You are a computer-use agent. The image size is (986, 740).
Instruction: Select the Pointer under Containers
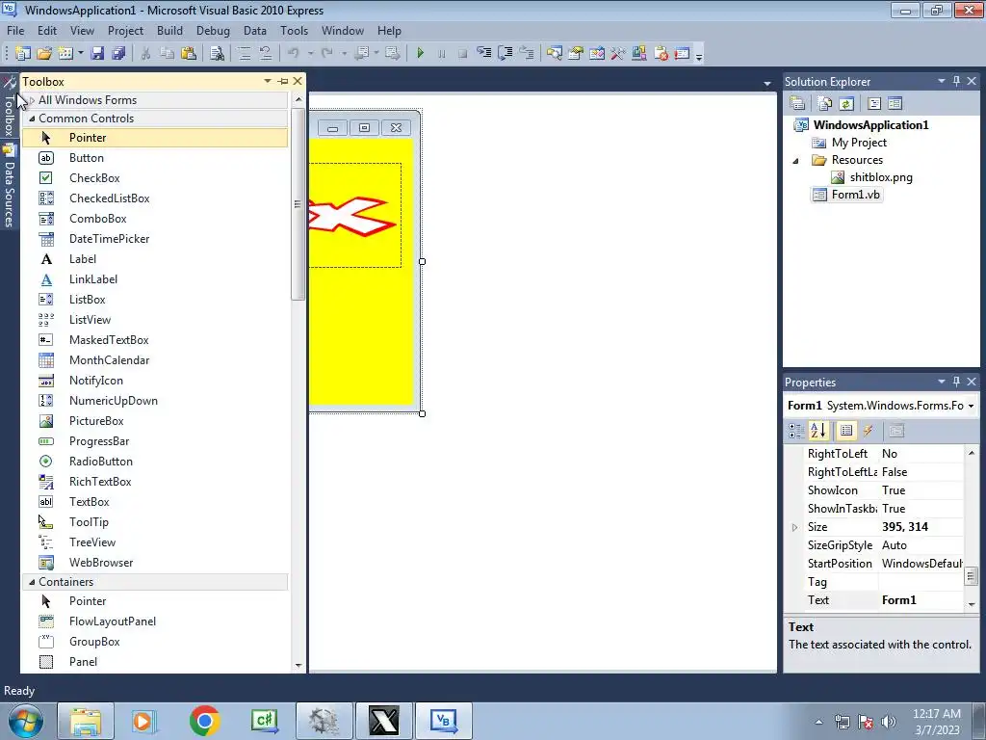[88, 601]
